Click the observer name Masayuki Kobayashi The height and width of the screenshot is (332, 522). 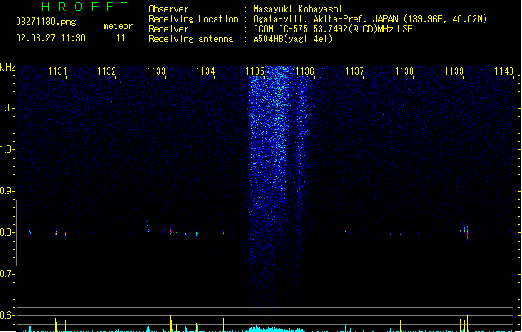pyautogui.click(x=298, y=9)
